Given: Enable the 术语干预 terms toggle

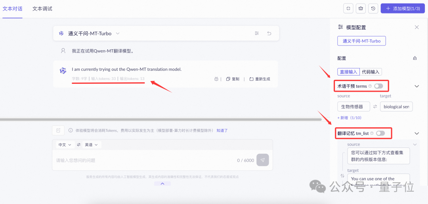Looking at the screenshot, I should [x=378, y=86].
